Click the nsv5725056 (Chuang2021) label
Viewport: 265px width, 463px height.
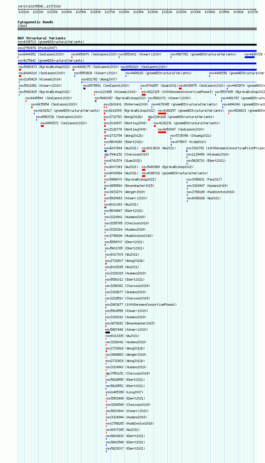click(191, 136)
